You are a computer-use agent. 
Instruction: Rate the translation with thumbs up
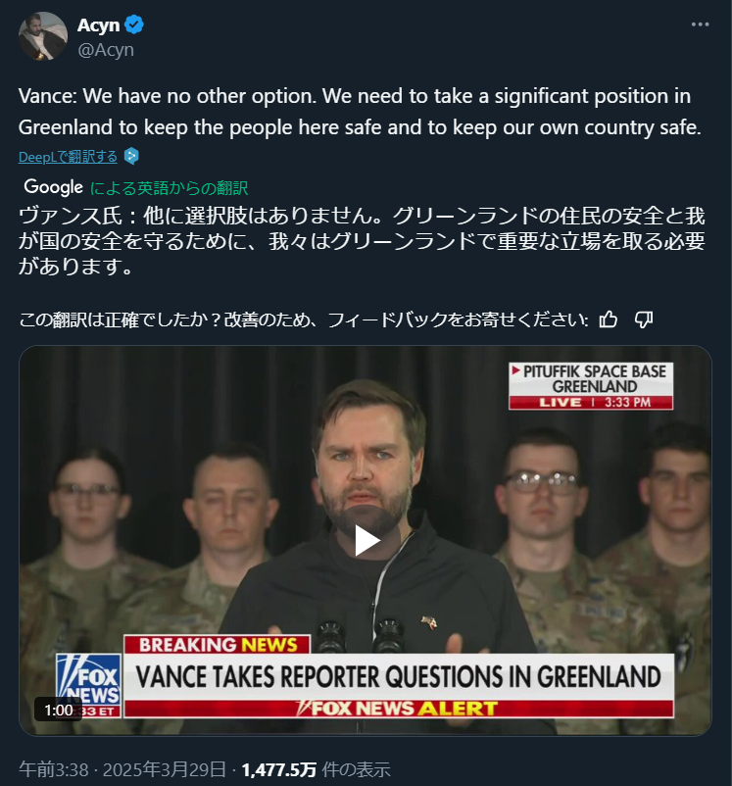click(x=609, y=319)
